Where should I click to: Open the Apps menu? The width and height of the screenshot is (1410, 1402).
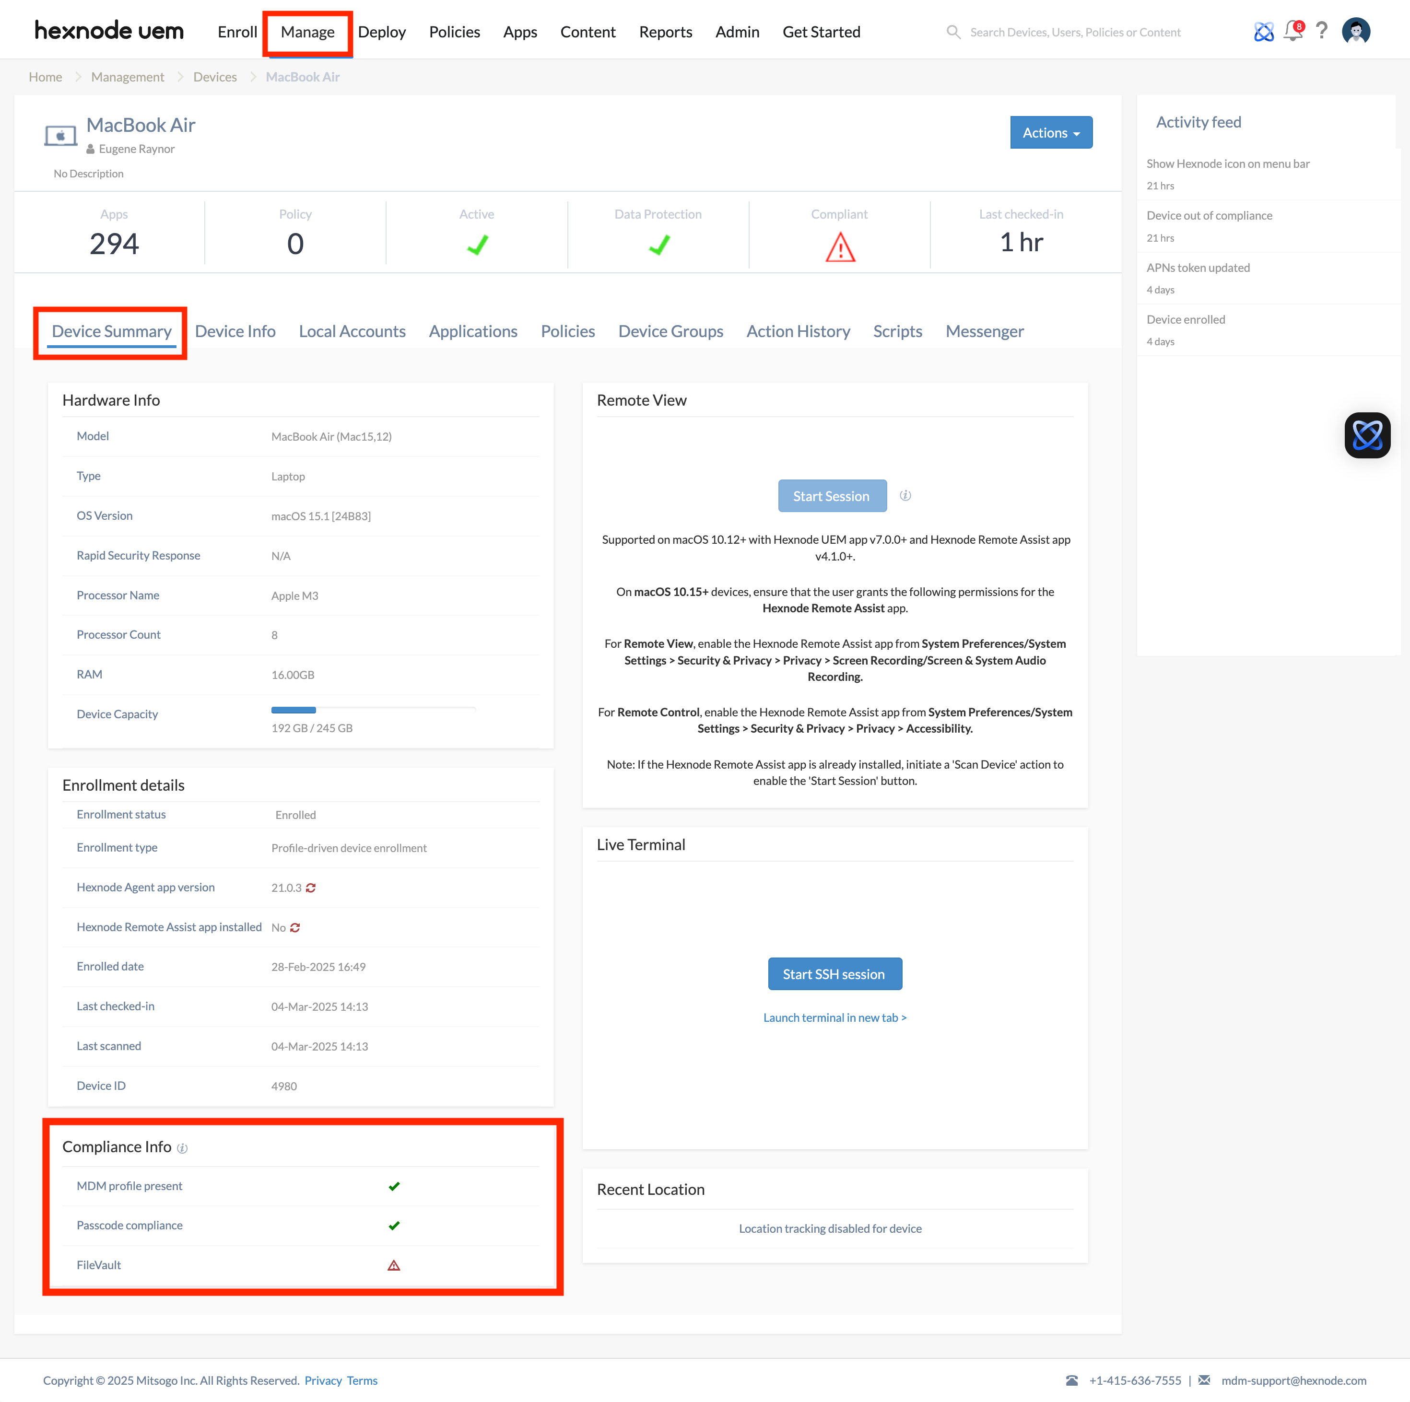[x=519, y=32]
